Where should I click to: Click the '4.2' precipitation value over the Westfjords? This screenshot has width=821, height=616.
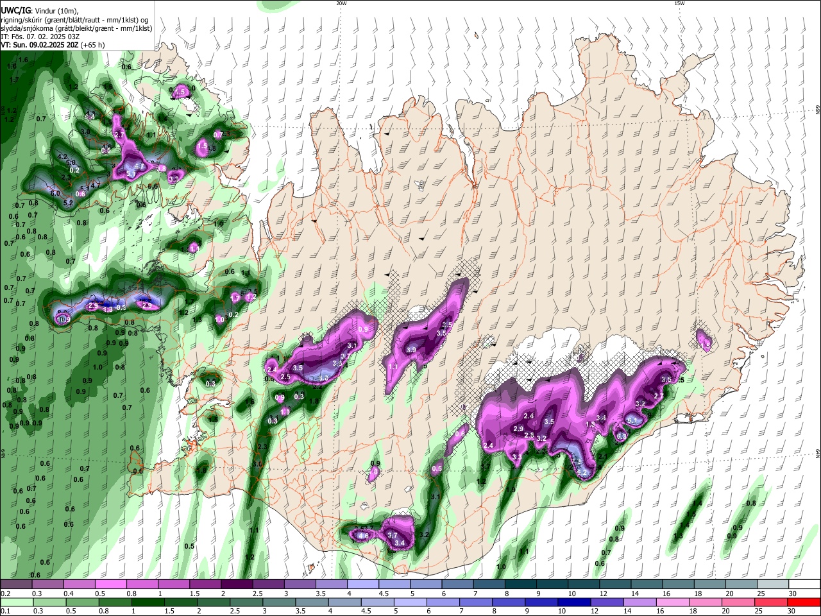(x=62, y=157)
